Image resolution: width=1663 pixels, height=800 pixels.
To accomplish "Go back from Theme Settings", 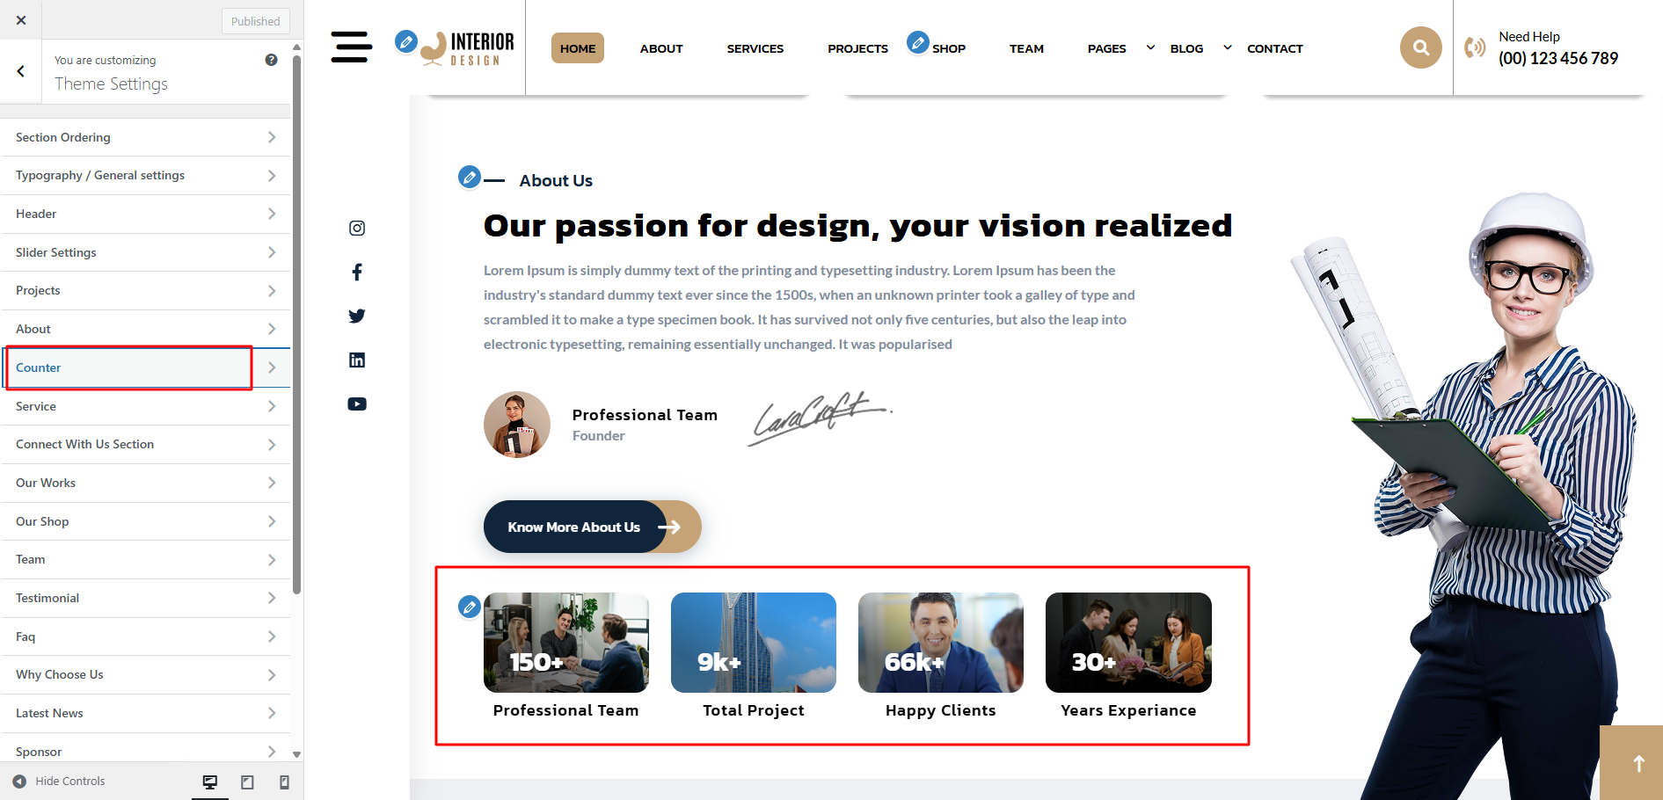I will [21, 71].
